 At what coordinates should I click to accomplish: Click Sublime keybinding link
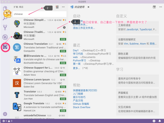(x=134, y=44)
